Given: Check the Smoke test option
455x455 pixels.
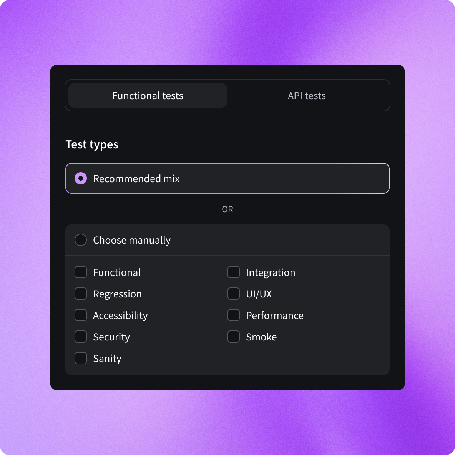Looking at the screenshot, I should 234,337.
